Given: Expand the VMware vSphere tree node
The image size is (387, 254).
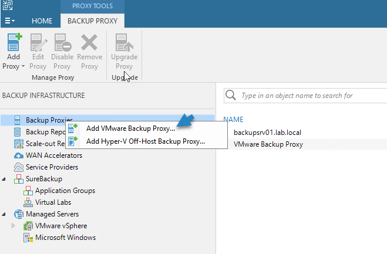Looking at the screenshot, I should click(13, 226).
